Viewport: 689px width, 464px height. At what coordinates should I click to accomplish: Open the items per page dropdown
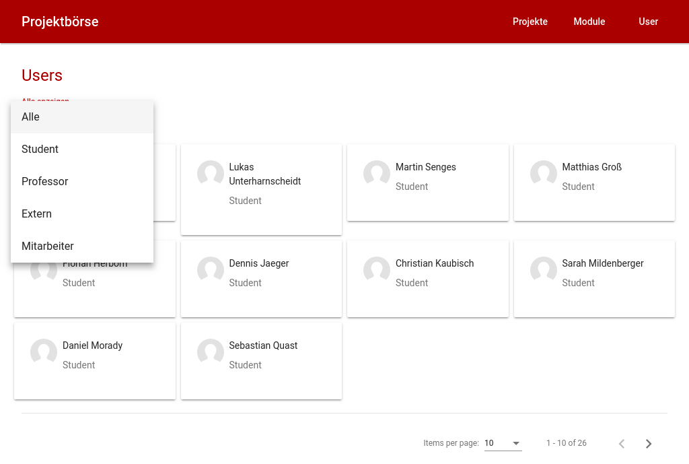click(503, 443)
